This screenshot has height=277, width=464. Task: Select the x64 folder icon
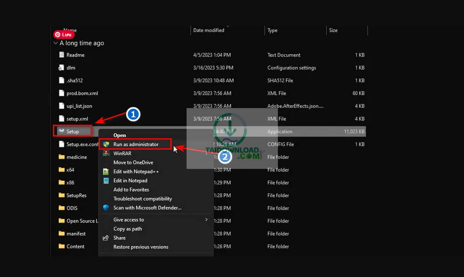click(62, 170)
